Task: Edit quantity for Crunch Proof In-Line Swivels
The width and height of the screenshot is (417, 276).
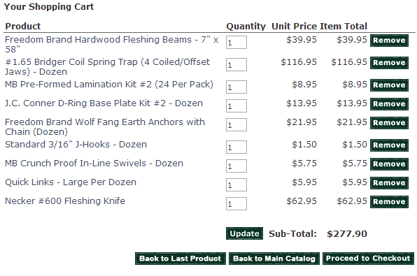Action: (x=236, y=166)
